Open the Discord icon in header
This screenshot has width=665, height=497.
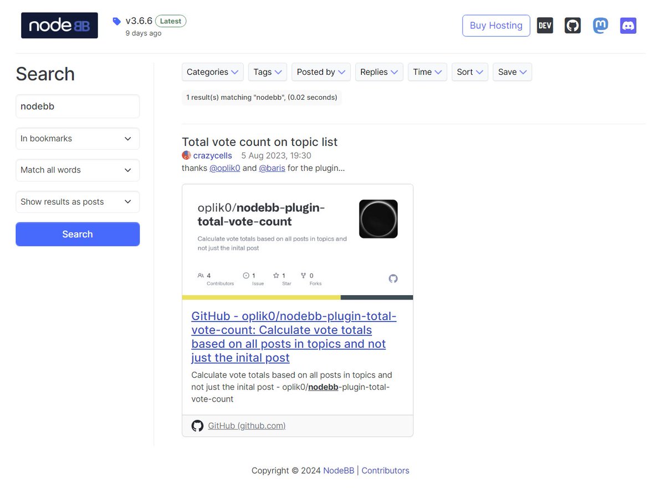coord(628,26)
